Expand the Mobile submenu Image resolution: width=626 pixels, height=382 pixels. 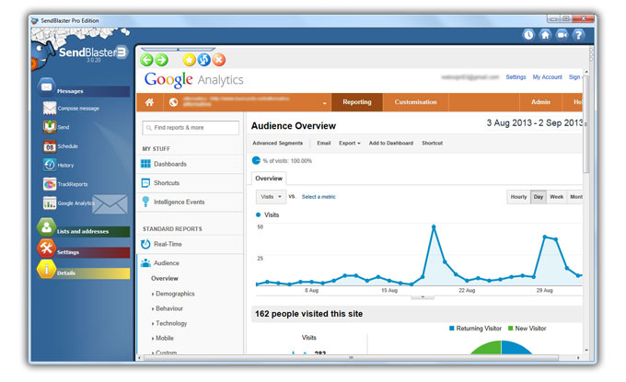point(163,338)
